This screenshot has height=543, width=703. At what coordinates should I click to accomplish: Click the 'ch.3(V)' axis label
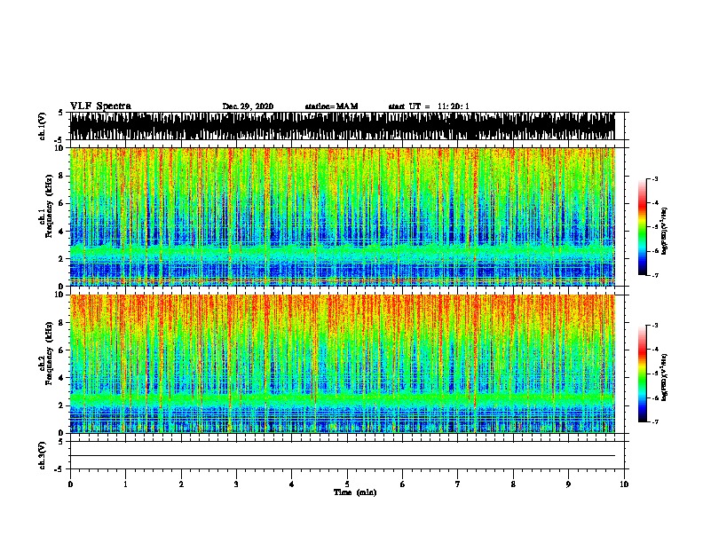pyautogui.click(x=43, y=455)
